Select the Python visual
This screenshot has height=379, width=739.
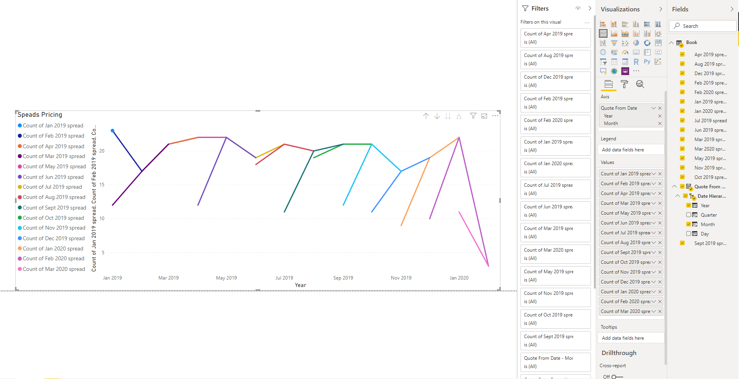[647, 62]
